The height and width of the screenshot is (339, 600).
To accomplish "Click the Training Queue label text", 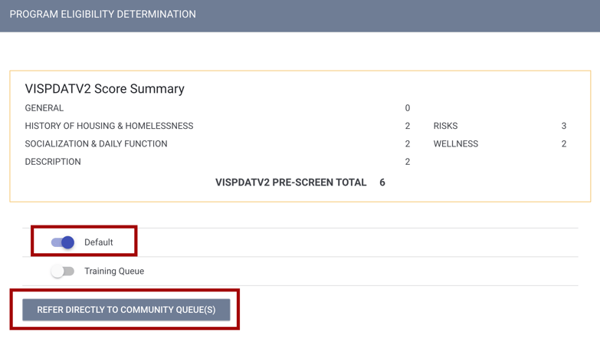I will coord(114,272).
